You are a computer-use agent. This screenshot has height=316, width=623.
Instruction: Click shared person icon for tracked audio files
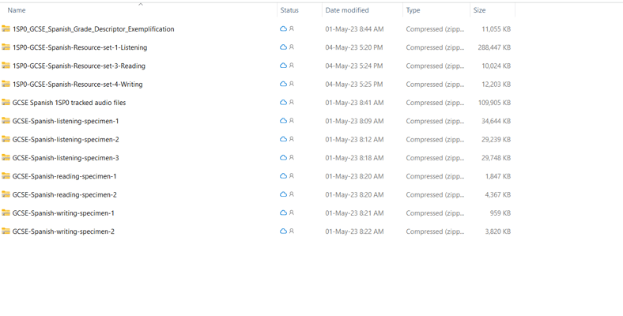292,103
